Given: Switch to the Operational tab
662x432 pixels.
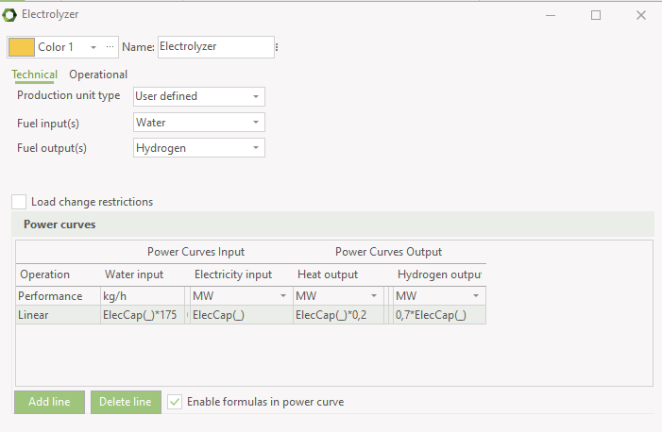Looking at the screenshot, I should point(98,75).
